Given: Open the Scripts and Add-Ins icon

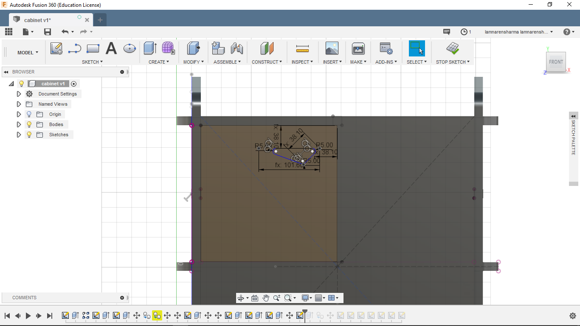Looking at the screenshot, I should point(386,48).
